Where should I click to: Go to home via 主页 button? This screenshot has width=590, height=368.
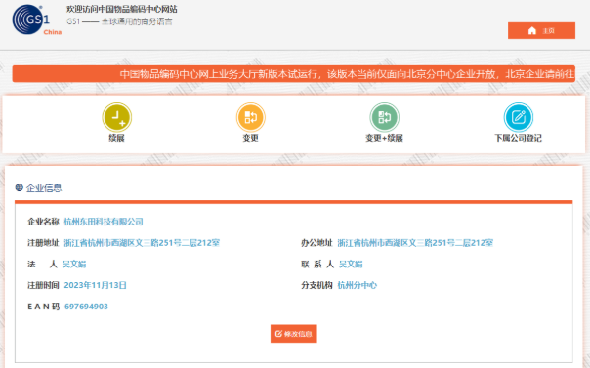pyautogui.click(x=541, y=30)
